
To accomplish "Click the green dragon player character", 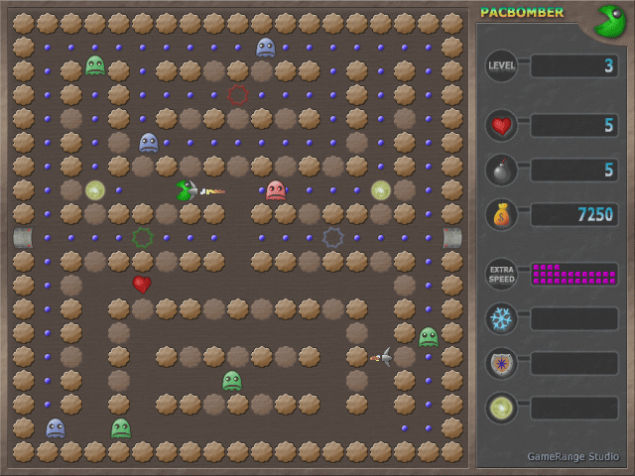I will [185, 190].
